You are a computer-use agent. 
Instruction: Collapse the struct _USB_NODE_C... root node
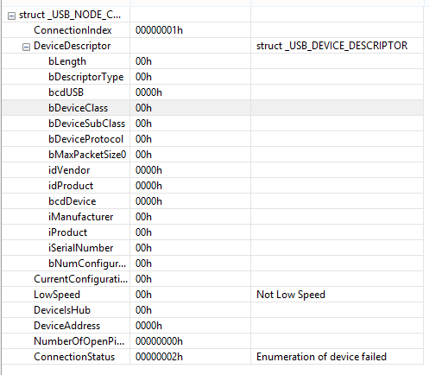click(11, 16)
